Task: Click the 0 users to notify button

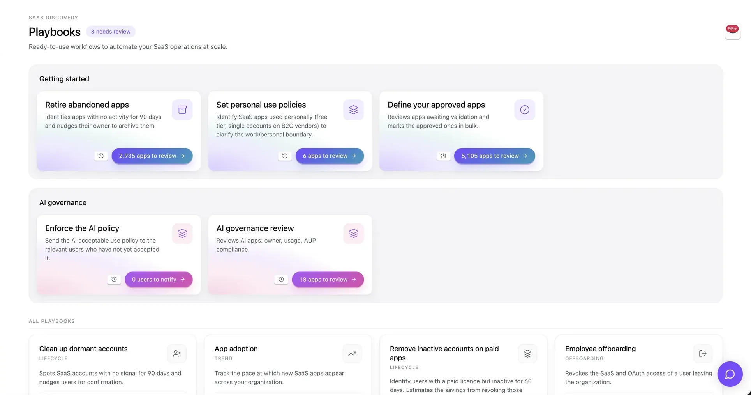Action: coord(159,280)
